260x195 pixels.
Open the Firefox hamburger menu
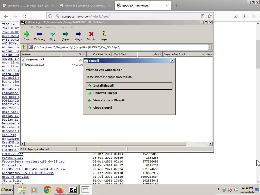click(x=254, y=16)
